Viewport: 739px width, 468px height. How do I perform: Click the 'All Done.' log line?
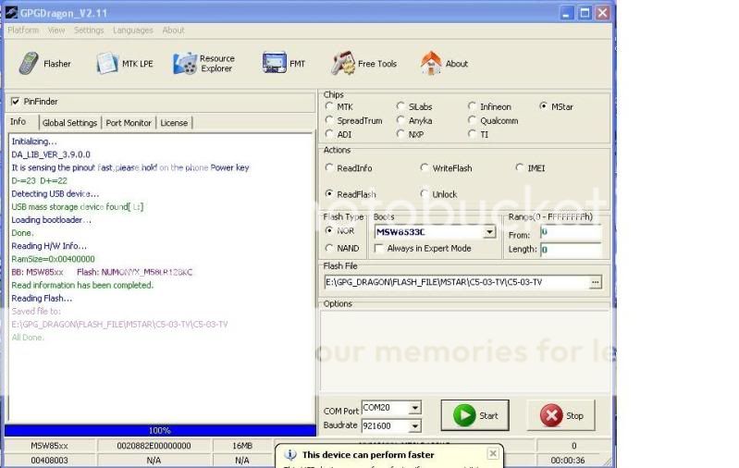point(28,338)
